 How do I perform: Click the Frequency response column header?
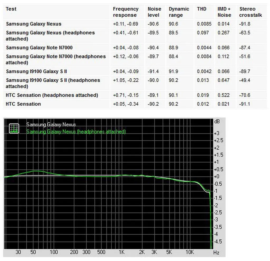pyautogui.click(x=126, y=12)
